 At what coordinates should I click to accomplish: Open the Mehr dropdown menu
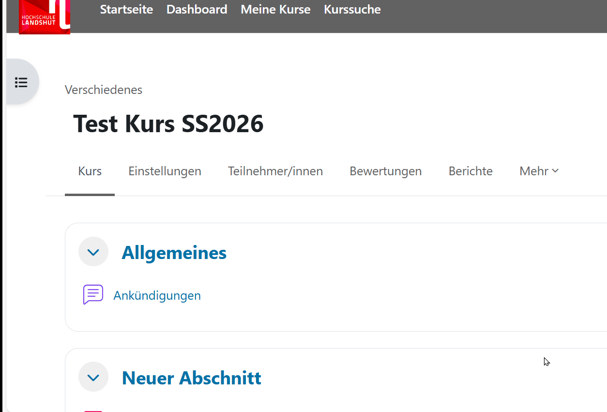(539, 171)
